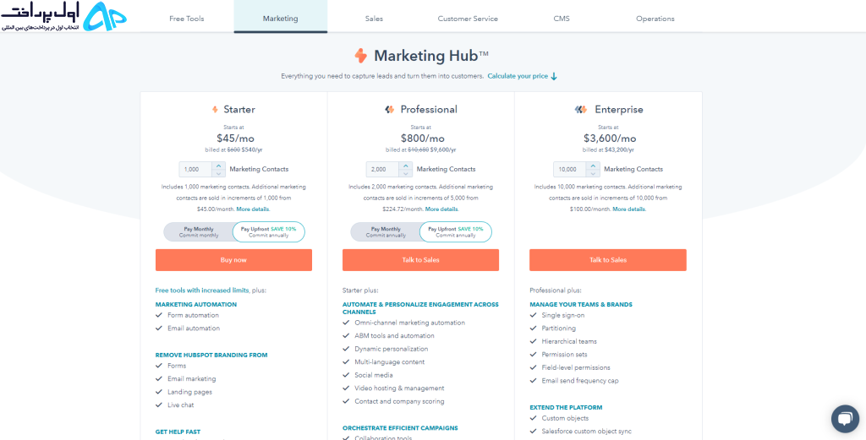Click the Marketing Hub sprocket icon
Viewport: 866px width, 440px height.
point(360,56)
